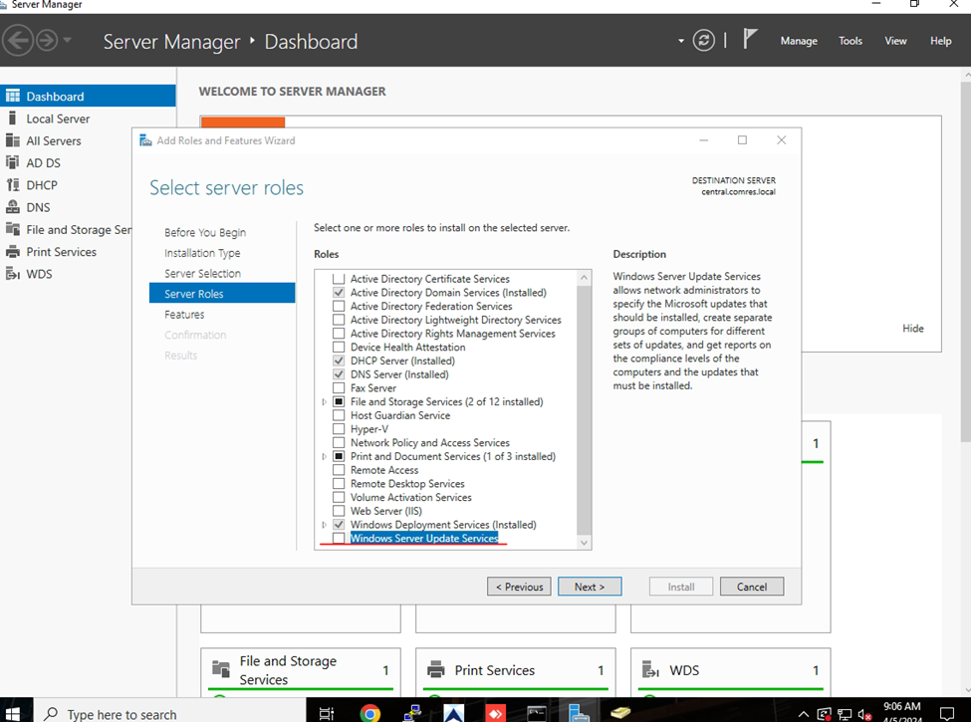Image resolution: width=971 pixels, height=722 pixels.
Task: Expand Windows Deployment Services tree node
Action: pyautogui.click(x=324, y=525)
